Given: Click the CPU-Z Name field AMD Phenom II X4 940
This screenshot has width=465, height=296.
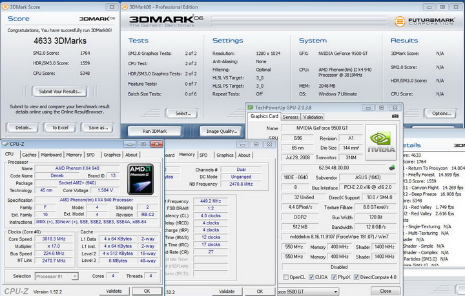Looking at the screenshot, I should [x=77, y=168].
